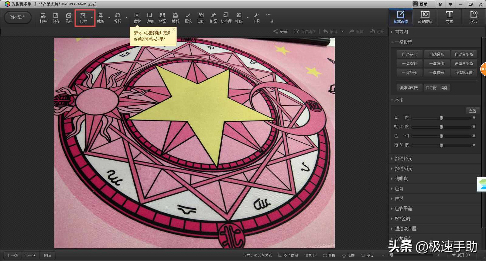The width and height of the screenshot is (486, 261).
Task: Toggle the 对比 compare view
Action: (x=310, y=256)
